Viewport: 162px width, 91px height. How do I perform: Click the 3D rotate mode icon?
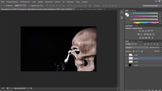pyautogui.click(x=103, y=6)
